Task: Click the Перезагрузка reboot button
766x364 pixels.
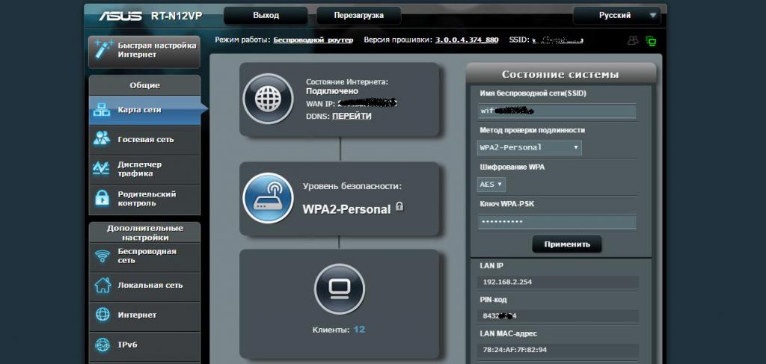Action: pyautogui.click(x=358, y=16)
